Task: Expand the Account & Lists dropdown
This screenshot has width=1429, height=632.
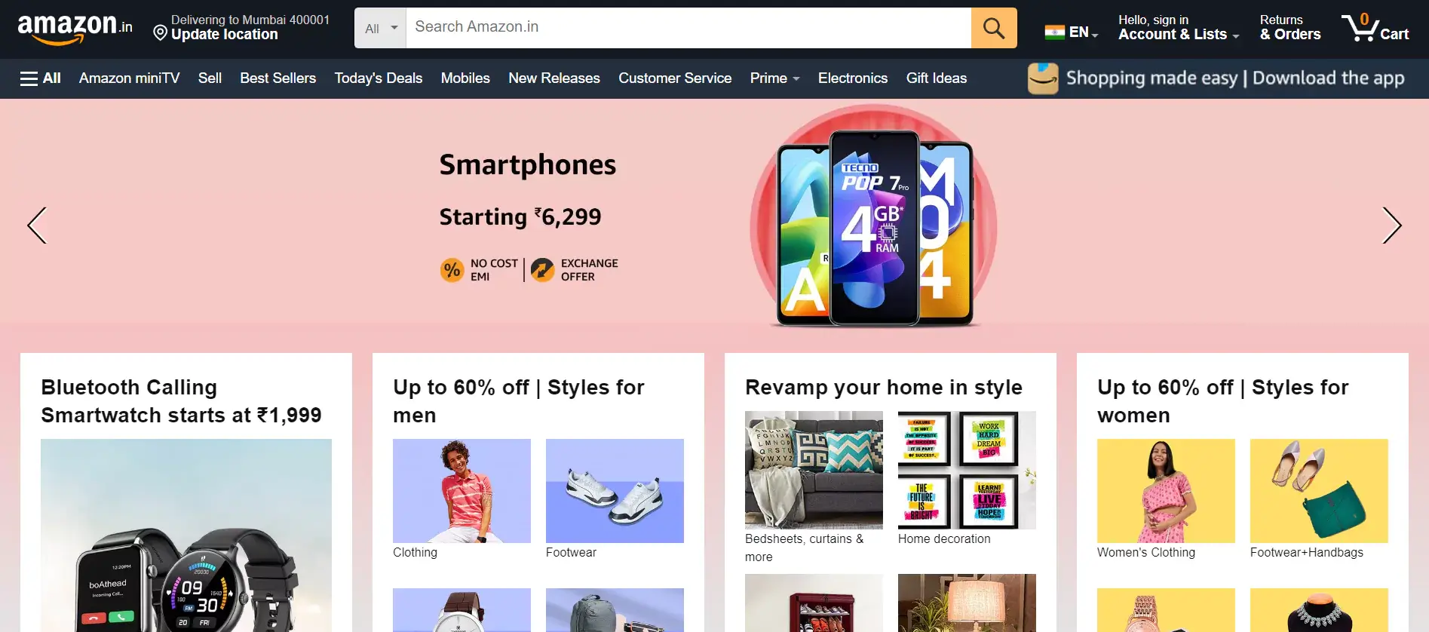Action: 1178,28
